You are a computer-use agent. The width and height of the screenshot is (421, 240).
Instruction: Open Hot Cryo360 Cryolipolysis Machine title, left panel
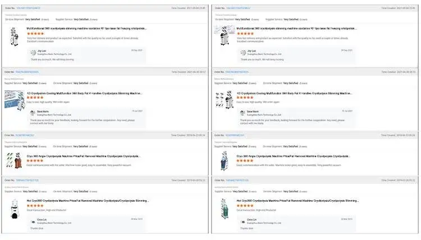point(88,200)
